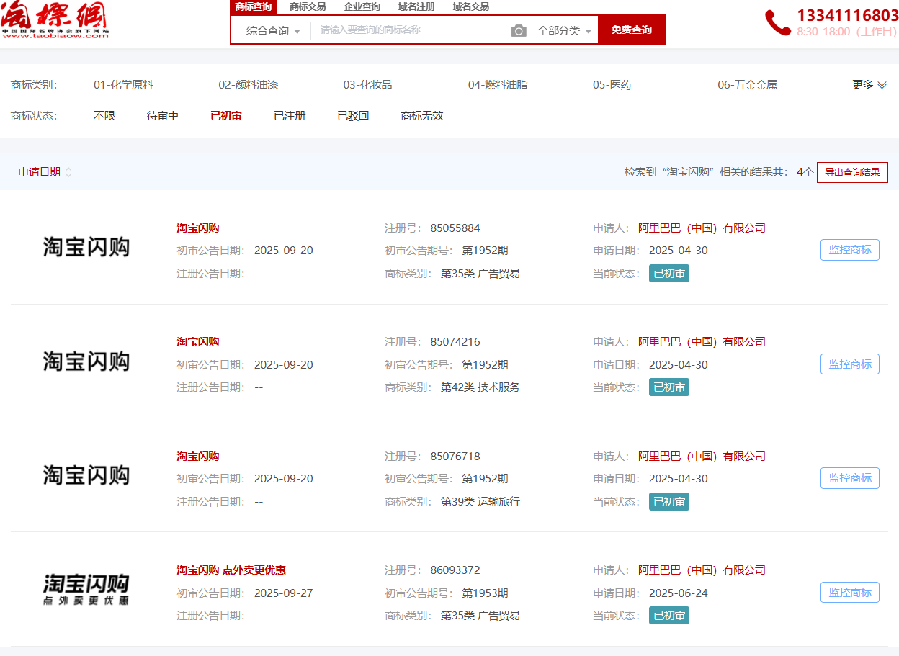Switch to the 商标交易 tab

click(308, 6)
